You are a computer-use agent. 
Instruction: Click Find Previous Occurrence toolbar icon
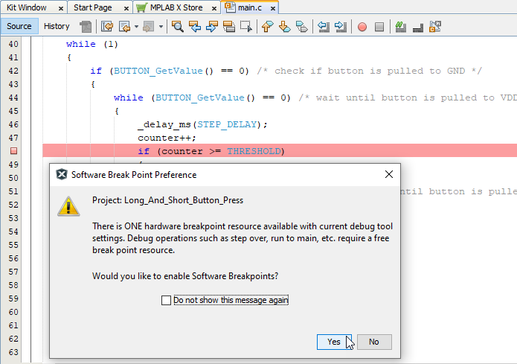[x=195, y=27]
